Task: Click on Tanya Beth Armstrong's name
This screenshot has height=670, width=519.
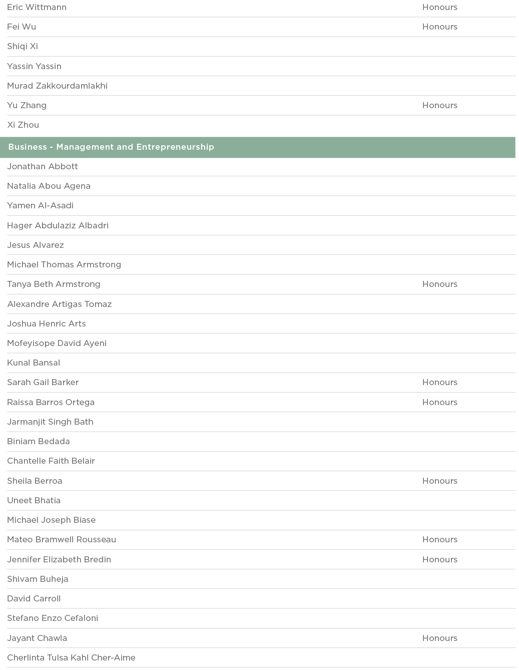Action: pyautogui.click(x=54, y=284)
